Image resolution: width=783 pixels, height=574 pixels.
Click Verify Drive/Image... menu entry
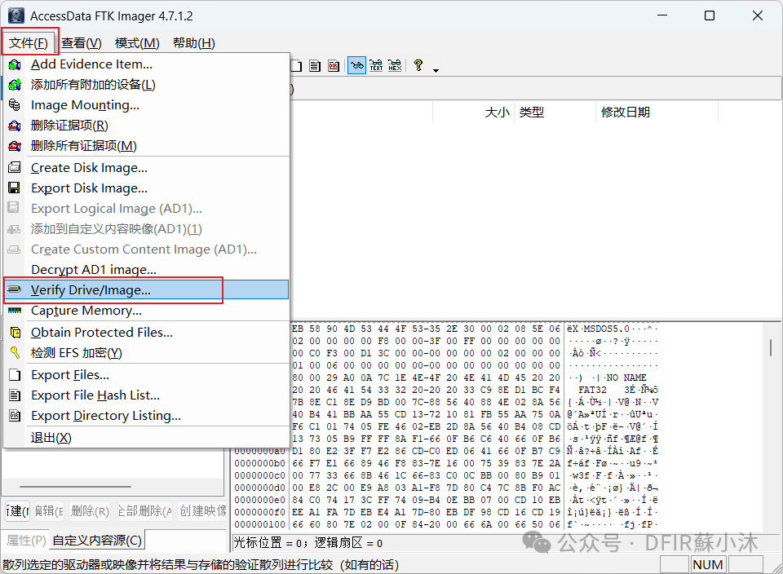point(146,290)
